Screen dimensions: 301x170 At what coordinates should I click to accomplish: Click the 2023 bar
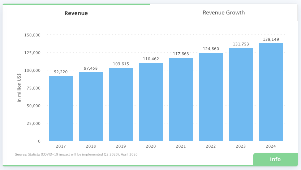pyautogui.click(x=241, y=94)
